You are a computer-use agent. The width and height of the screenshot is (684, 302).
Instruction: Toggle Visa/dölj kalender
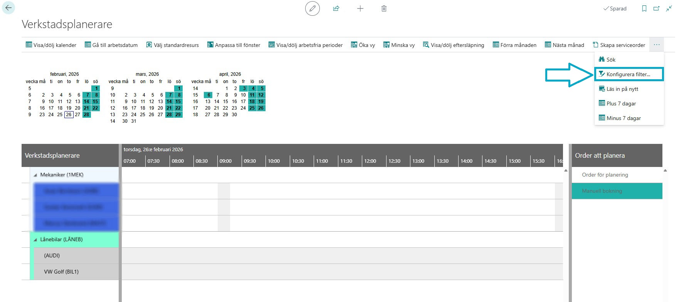coord(51,45)
